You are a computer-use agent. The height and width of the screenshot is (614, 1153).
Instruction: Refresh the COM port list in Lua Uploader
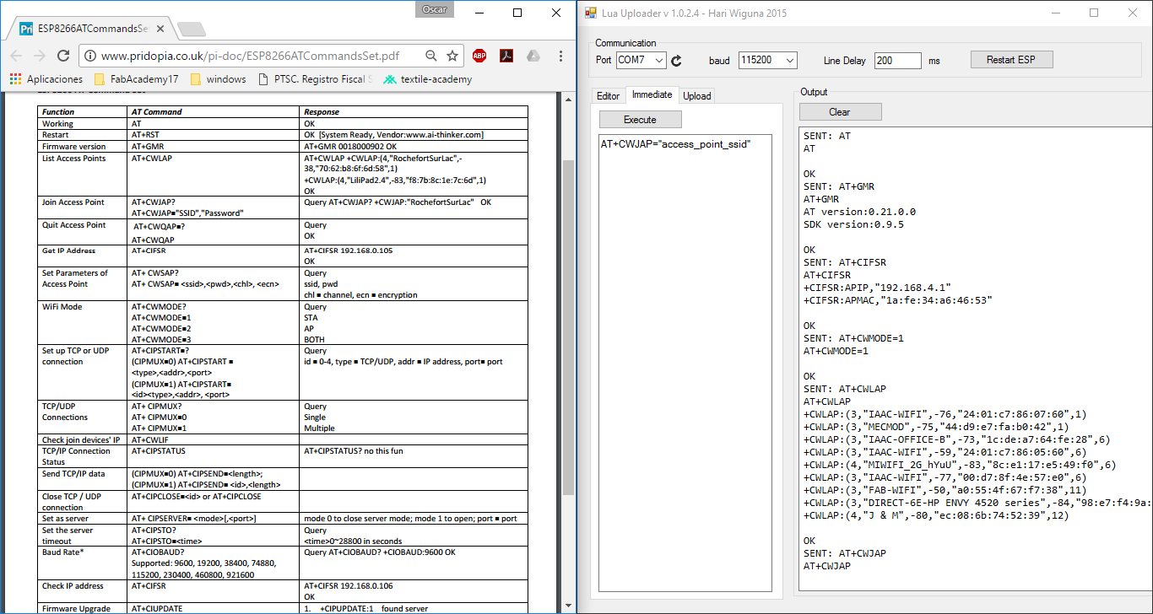point(678,61)
